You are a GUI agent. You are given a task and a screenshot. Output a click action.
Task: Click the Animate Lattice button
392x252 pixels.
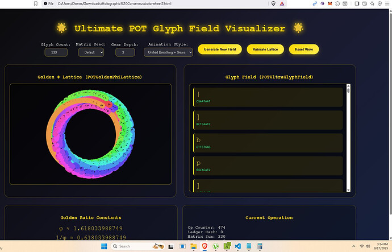tap(265, 49)
